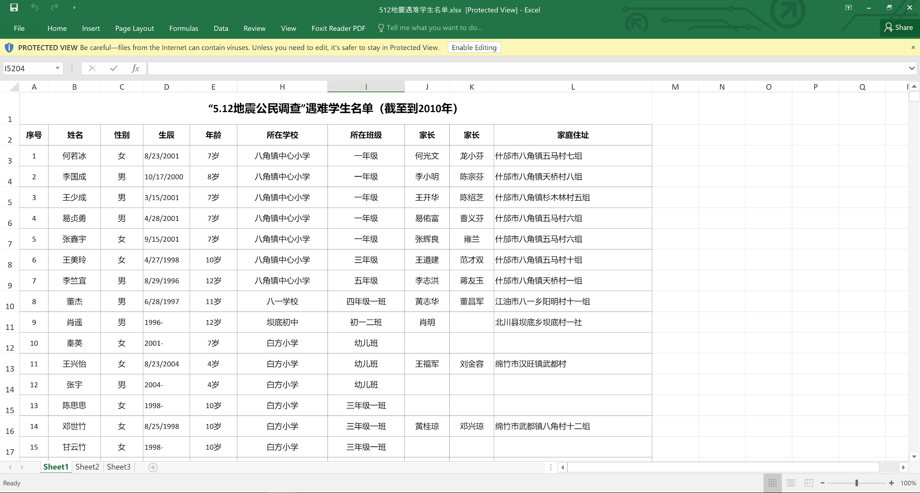
Task: Switch to Sheet2 tab
Action: pyautogui.click(x=87, y=467)
